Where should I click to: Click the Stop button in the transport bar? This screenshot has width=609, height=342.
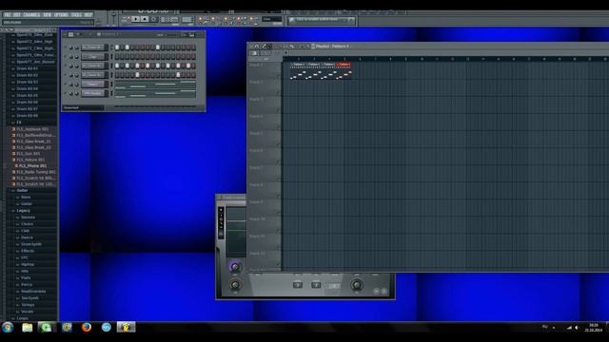coord(144,19)
